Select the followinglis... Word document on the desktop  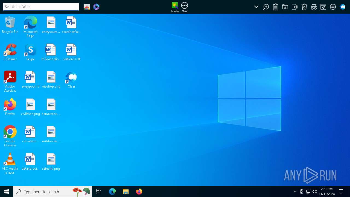tap(51, 52)
